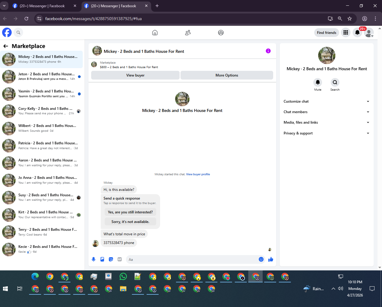
Task: Open View buyer profile link
Action: [198, 174]
